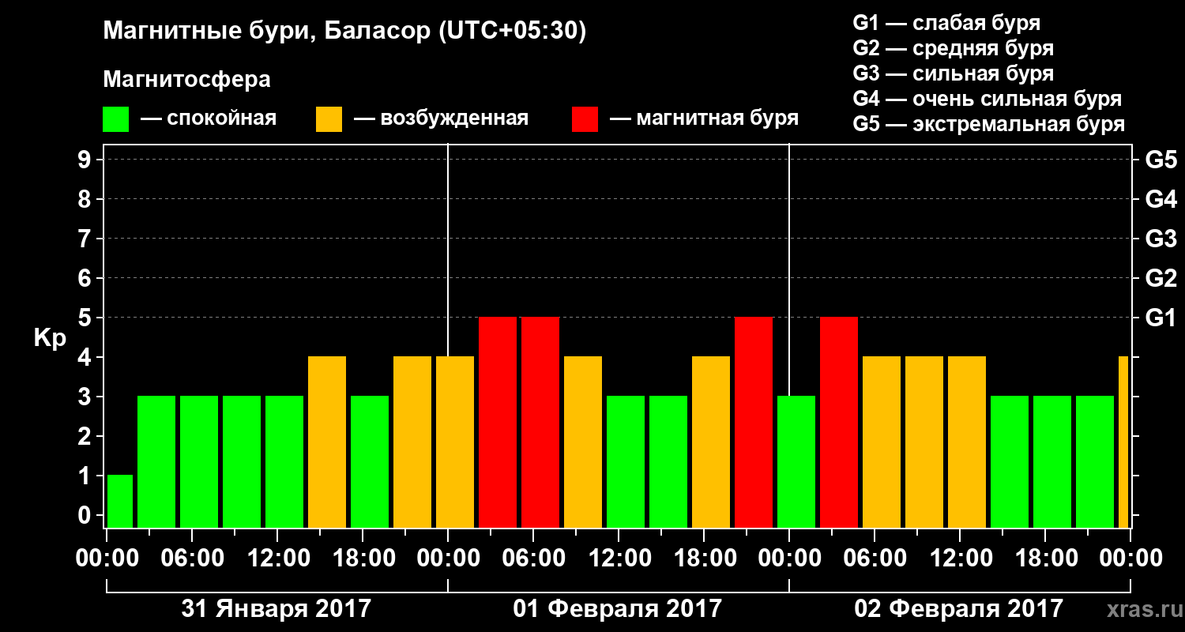Click the thin orange bar at chart's right edge
Viewport: 1185px width, 632px height.
(1123, 442)
